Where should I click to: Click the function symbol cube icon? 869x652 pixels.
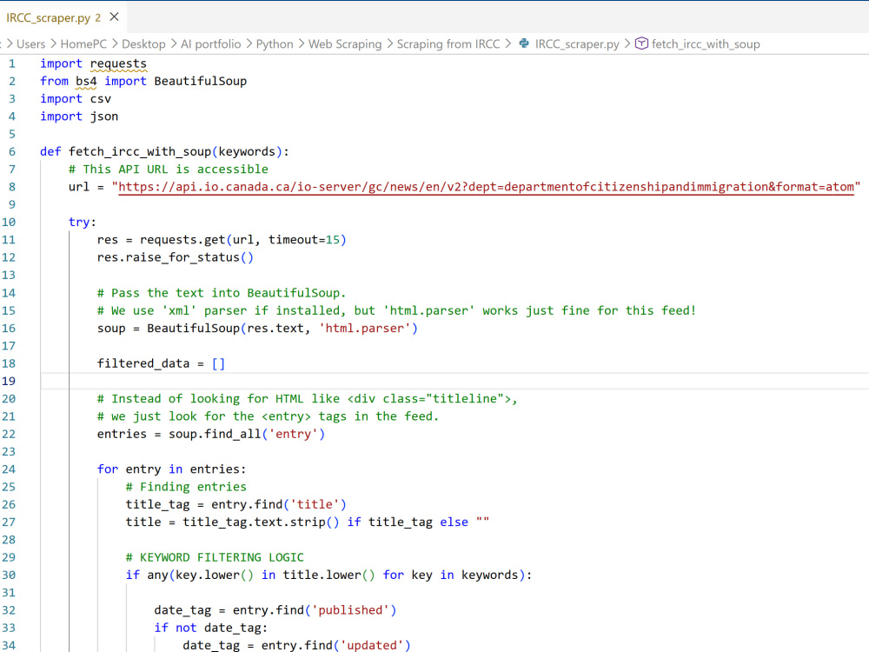tap(641, 43)
